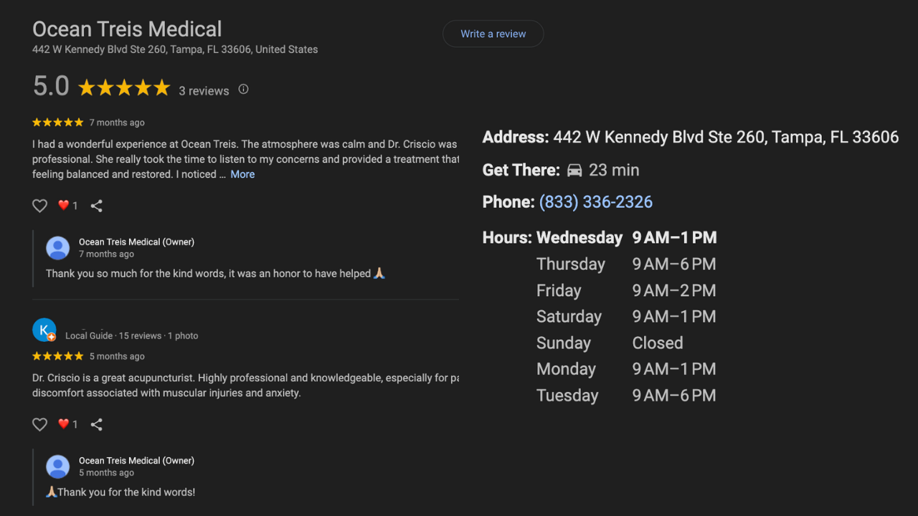Click the 3 reviews count text

(x=204, y=91)
